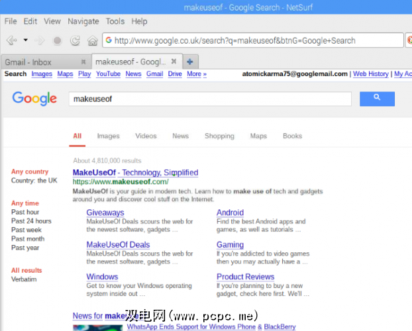Open the Navigate menu
Viewport: 412px width, 331px height.
(83, 22)
